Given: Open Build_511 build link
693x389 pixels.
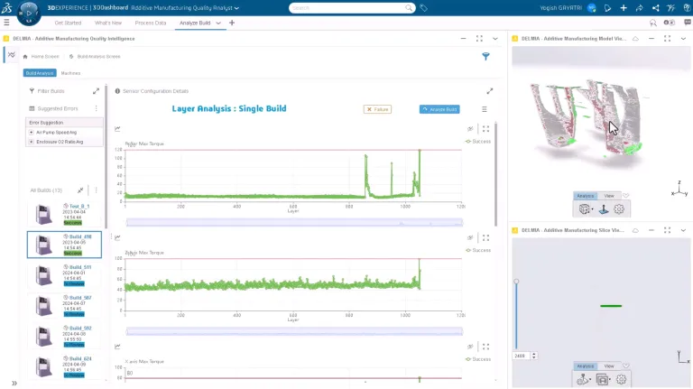Looking at the screenshot, I should click(80, 267).
